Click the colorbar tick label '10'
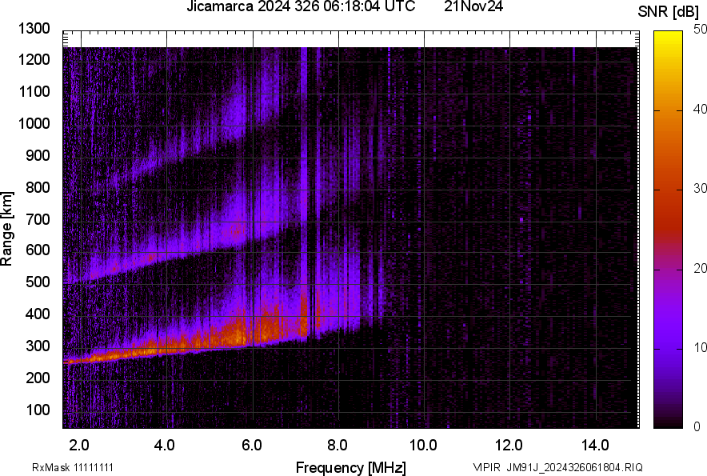 click(x=700, y=347)
